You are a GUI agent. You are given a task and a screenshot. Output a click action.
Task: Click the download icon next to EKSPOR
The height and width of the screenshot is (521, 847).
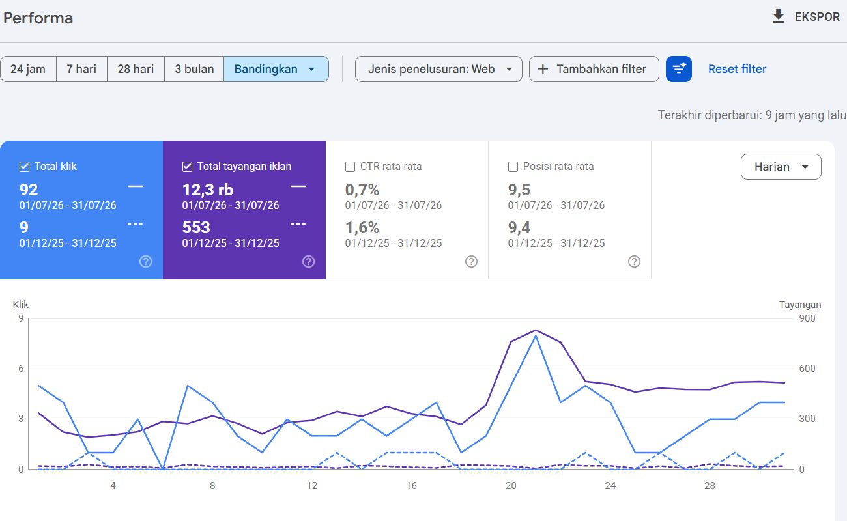point(779,17)
